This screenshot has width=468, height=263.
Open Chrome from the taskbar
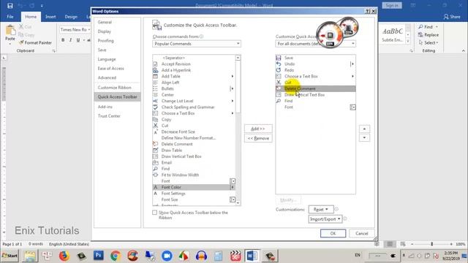click(x=116, y=256)
